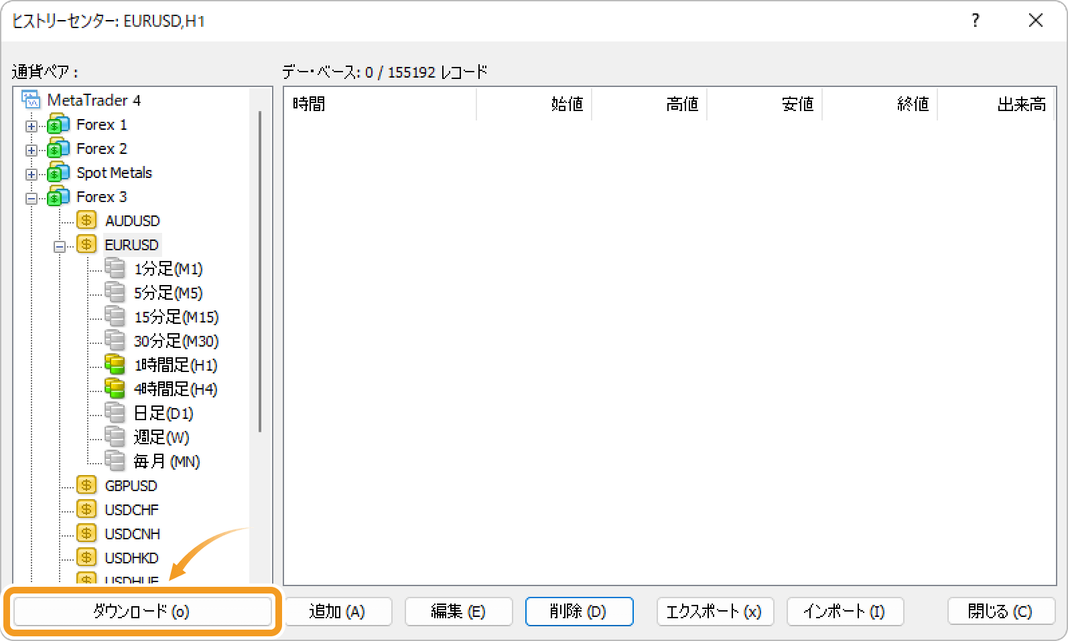Click the 追加 (A) button
The height and width of the screenshot is (641, 1068).
pos(338,612)
